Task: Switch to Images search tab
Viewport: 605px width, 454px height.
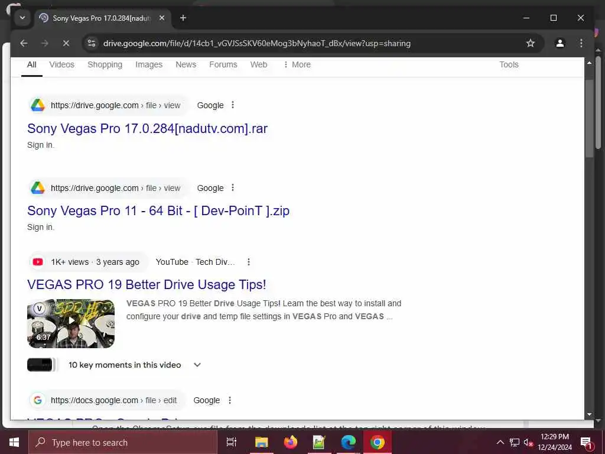Action: (149, 64)
